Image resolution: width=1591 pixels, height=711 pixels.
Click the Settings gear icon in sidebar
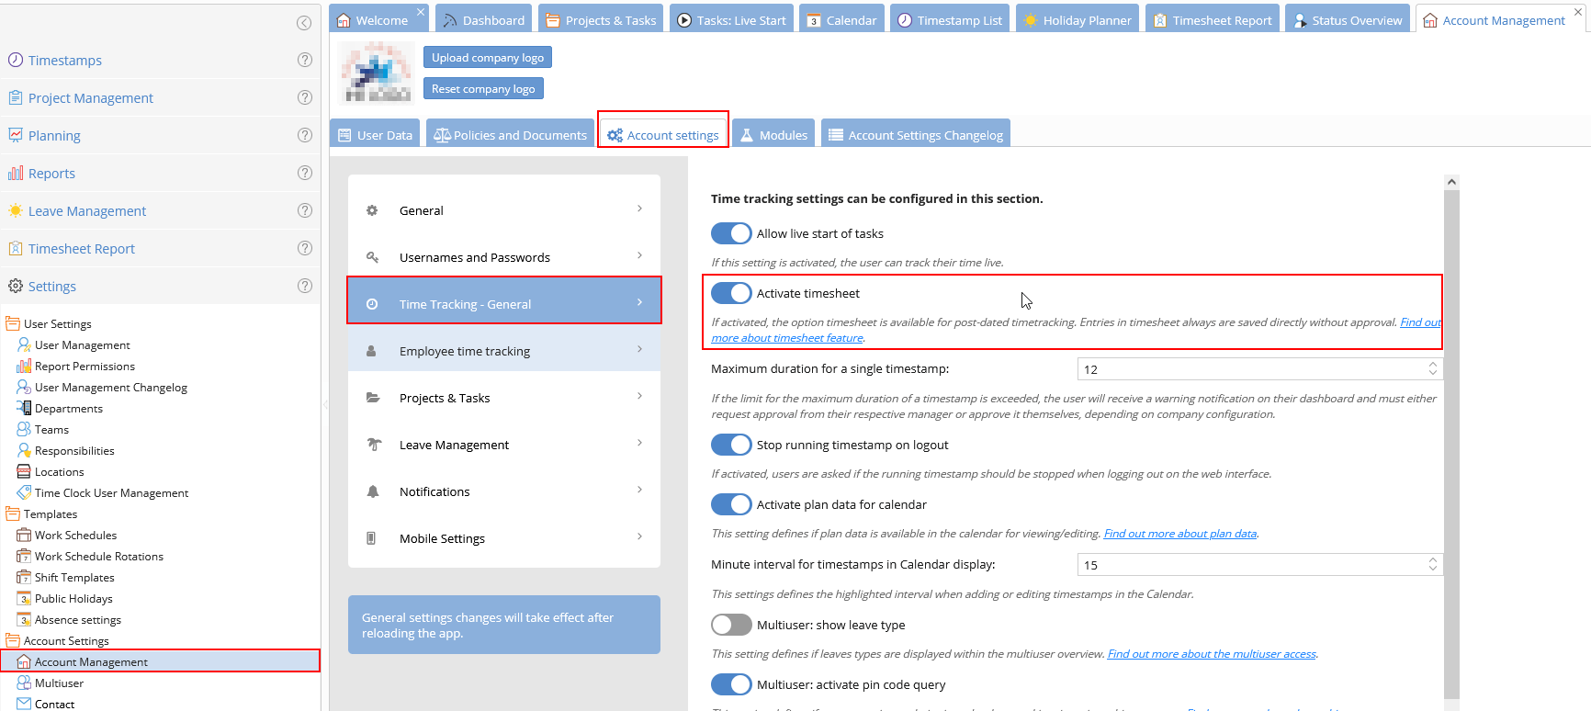click(x=16, y=287)
